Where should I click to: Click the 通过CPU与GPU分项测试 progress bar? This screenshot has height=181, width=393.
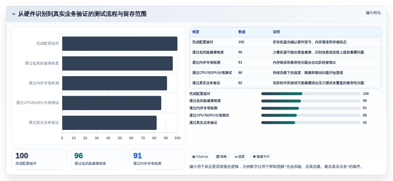point(311,115)
